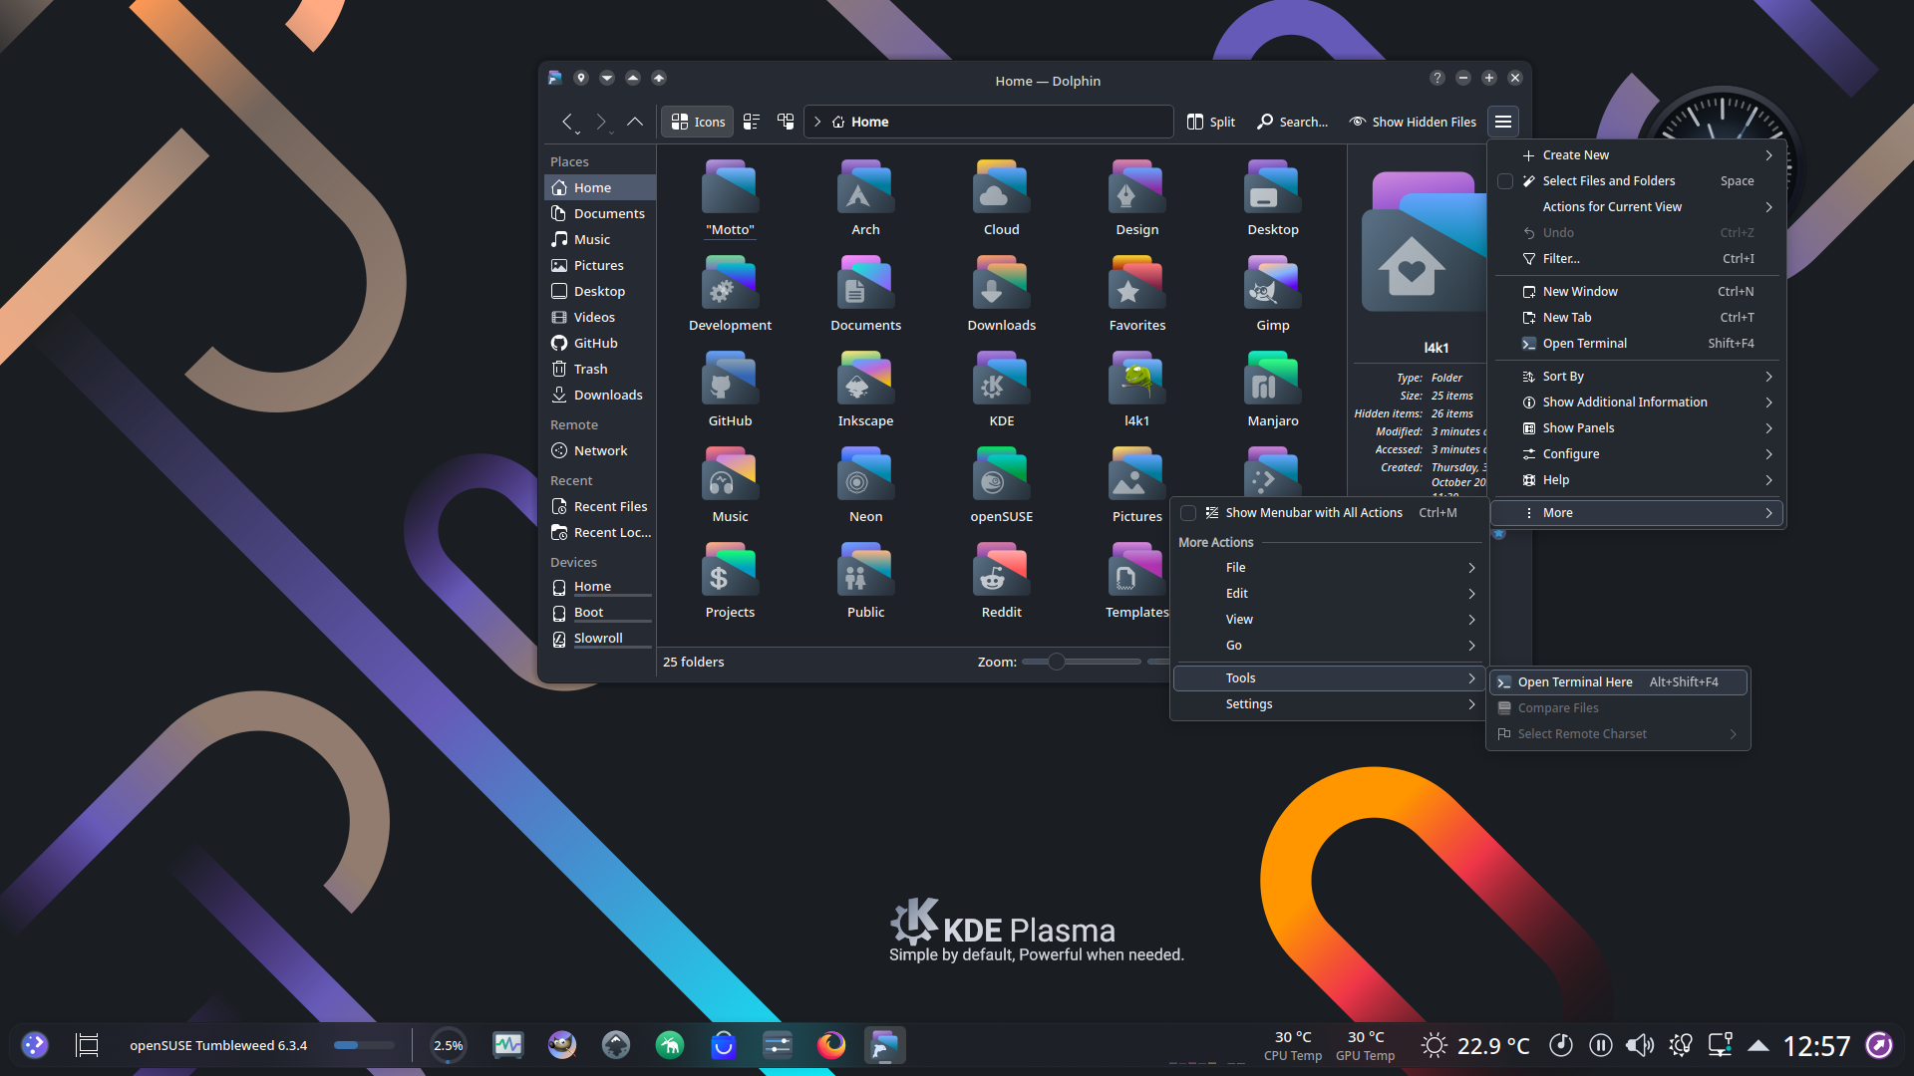Screen dimensions: 1914x1076
Task: Choose New Tab menu entry
Action: (x=1637, y=318)
